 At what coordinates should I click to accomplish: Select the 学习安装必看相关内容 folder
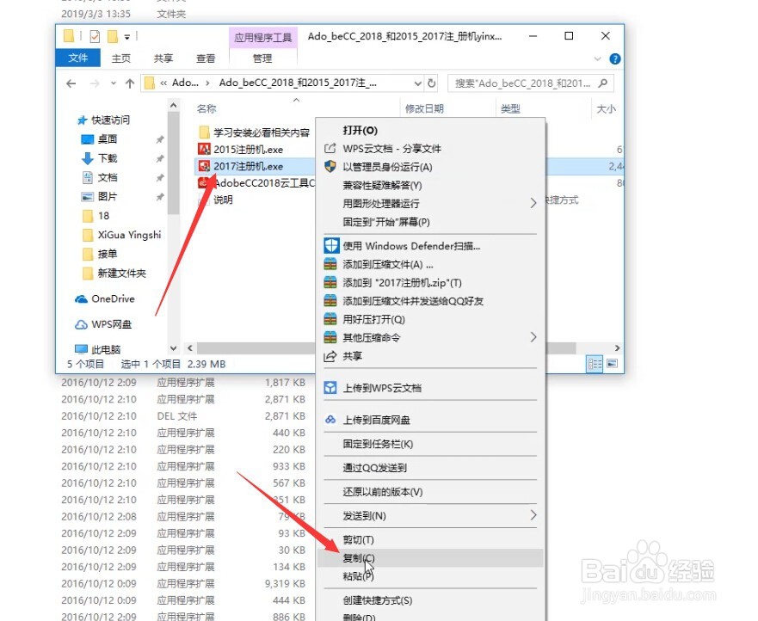click(261, 132)
